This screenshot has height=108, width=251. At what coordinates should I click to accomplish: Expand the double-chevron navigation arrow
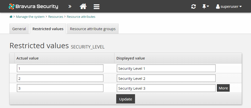(70, 7)
